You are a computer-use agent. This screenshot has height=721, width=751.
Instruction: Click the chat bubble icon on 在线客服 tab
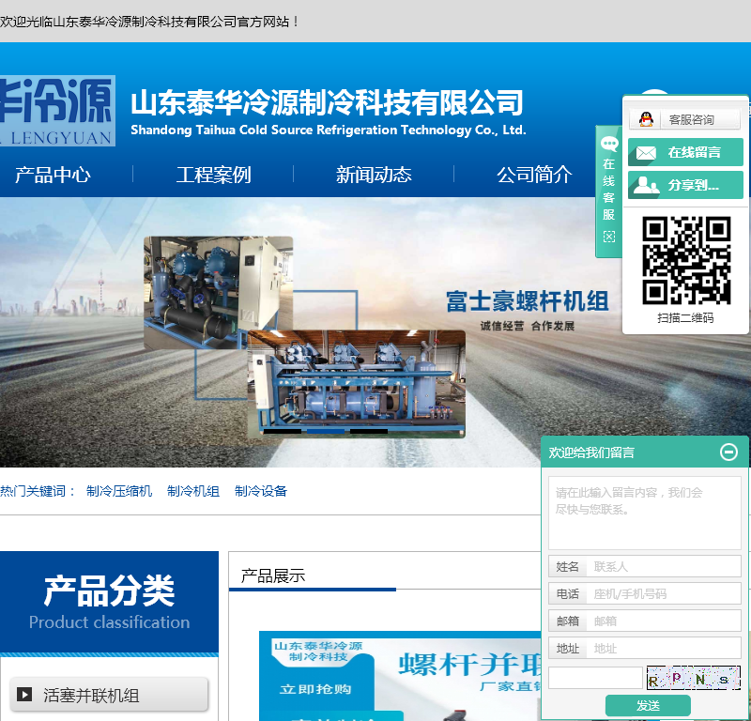609,144
